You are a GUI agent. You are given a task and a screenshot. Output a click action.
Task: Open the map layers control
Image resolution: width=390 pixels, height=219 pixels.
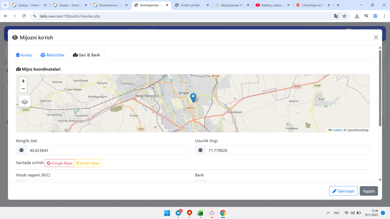[x=25, y=101]
